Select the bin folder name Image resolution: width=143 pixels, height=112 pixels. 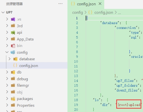coord(20,46)
